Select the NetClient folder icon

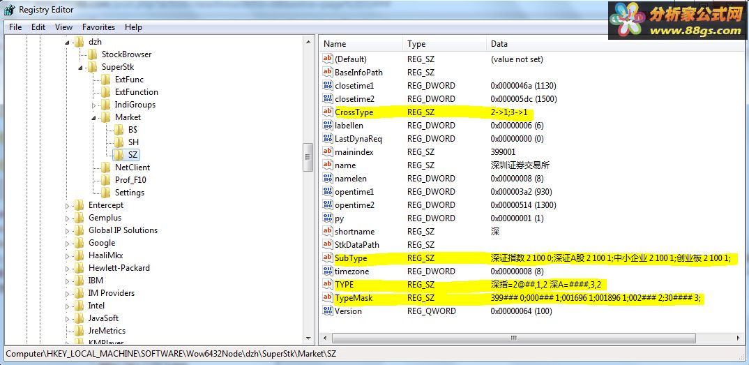pyautogui.click(x=105, y=167)
